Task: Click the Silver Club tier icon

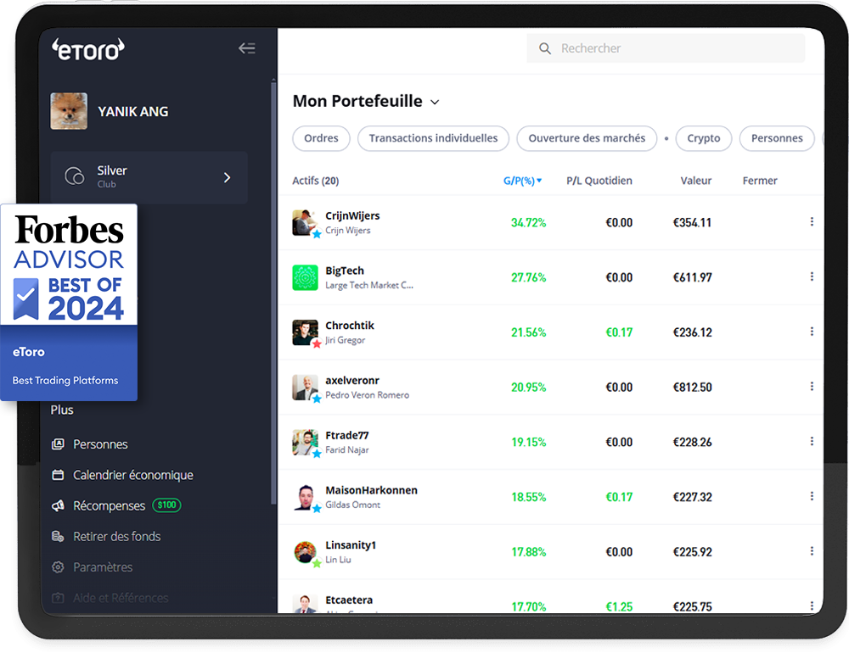Action: point(75,176)
